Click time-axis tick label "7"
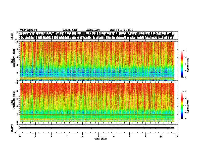 [x=130, y=136]
